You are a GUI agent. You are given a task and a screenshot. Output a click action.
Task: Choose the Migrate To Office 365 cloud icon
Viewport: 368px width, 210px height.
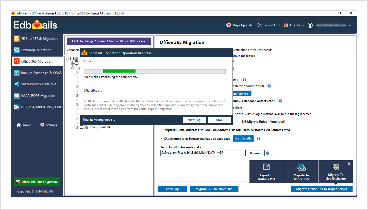[x=301, y=167]
